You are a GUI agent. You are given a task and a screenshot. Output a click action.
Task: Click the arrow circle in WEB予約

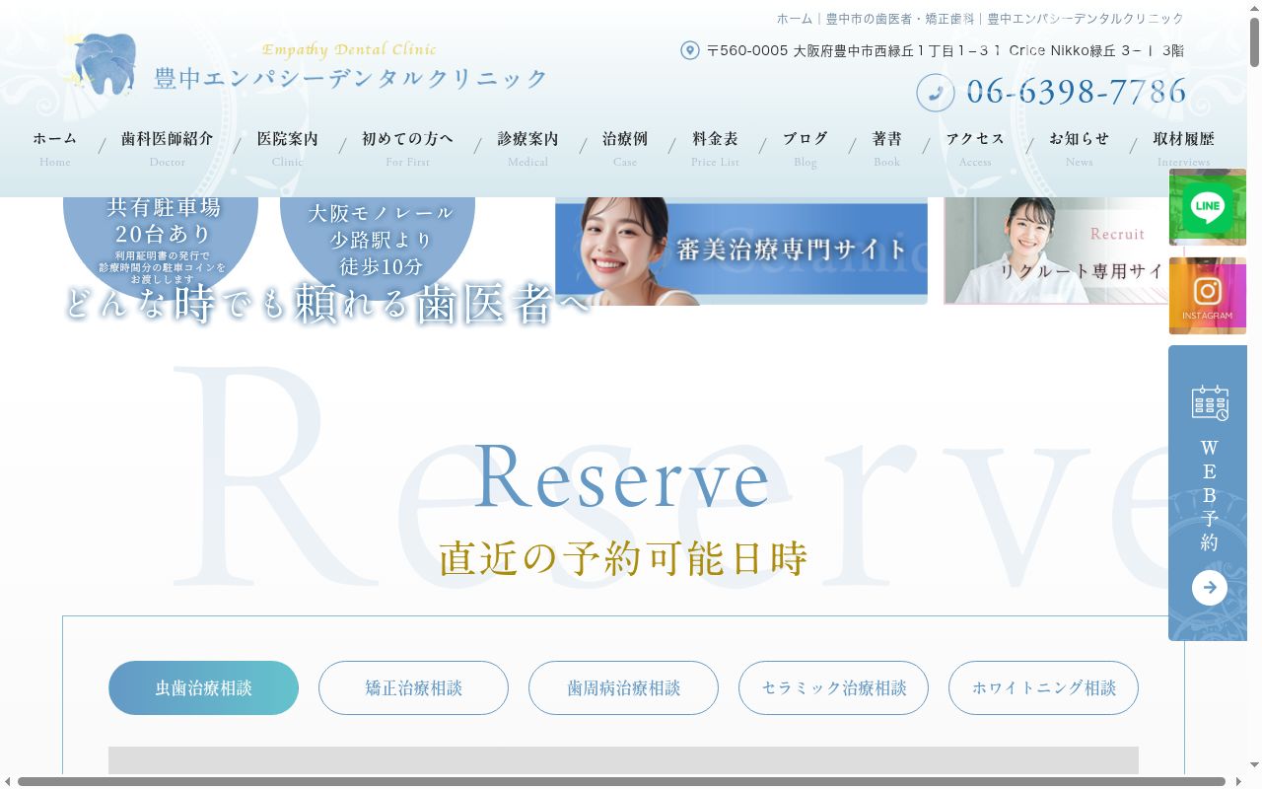[1210, 588]
